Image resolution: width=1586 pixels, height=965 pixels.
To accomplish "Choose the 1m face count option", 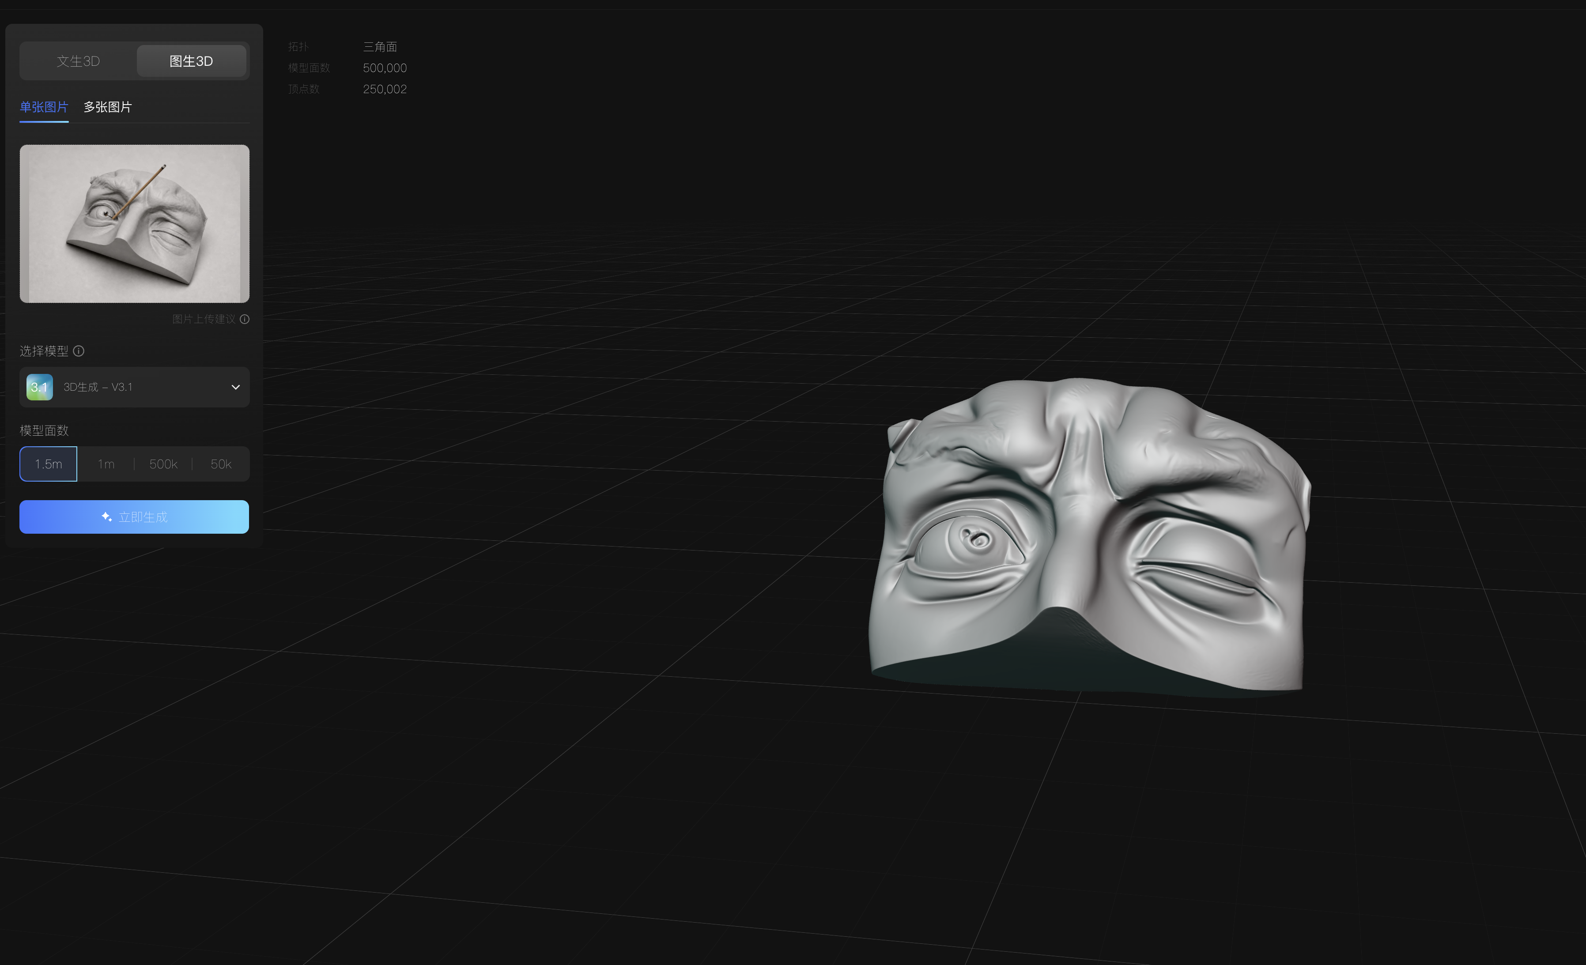I will 106,464.
